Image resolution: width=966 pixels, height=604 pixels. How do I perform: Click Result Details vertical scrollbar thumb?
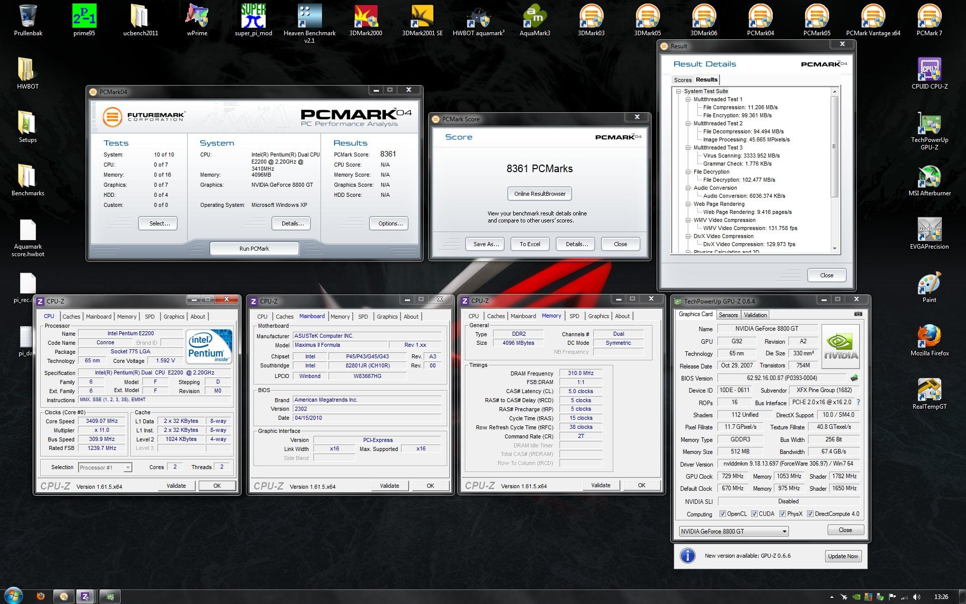(x=834, y=146)
